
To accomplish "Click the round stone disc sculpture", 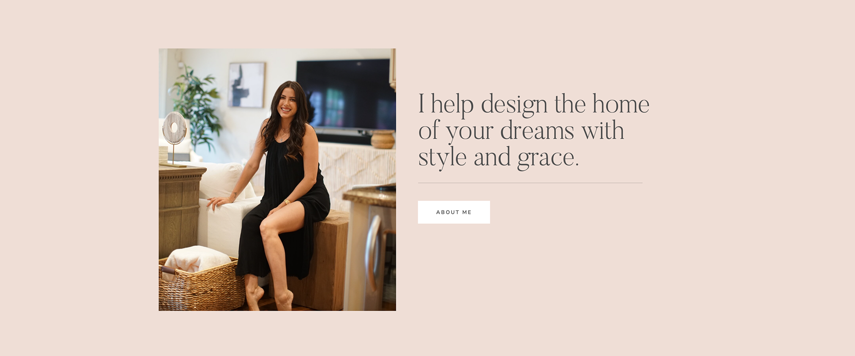I will (174, 128).
